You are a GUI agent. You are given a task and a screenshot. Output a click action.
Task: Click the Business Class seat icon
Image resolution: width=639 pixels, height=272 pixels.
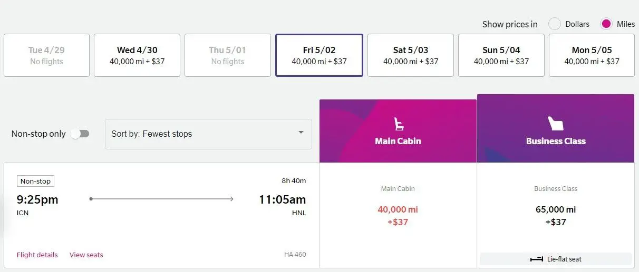click(x=556, y=124)
